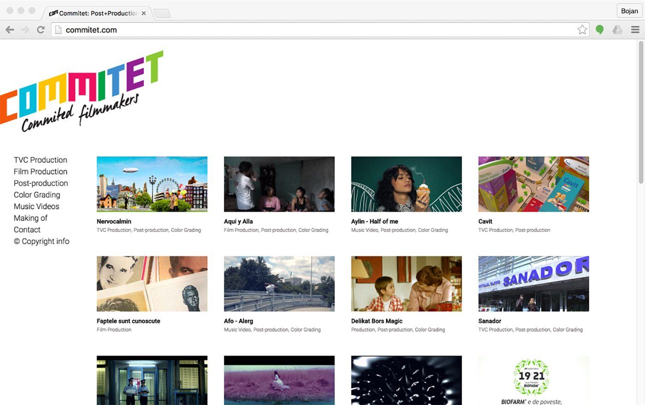Reload the page with the refresh icon
645x405 pixels.
(41, 30)
